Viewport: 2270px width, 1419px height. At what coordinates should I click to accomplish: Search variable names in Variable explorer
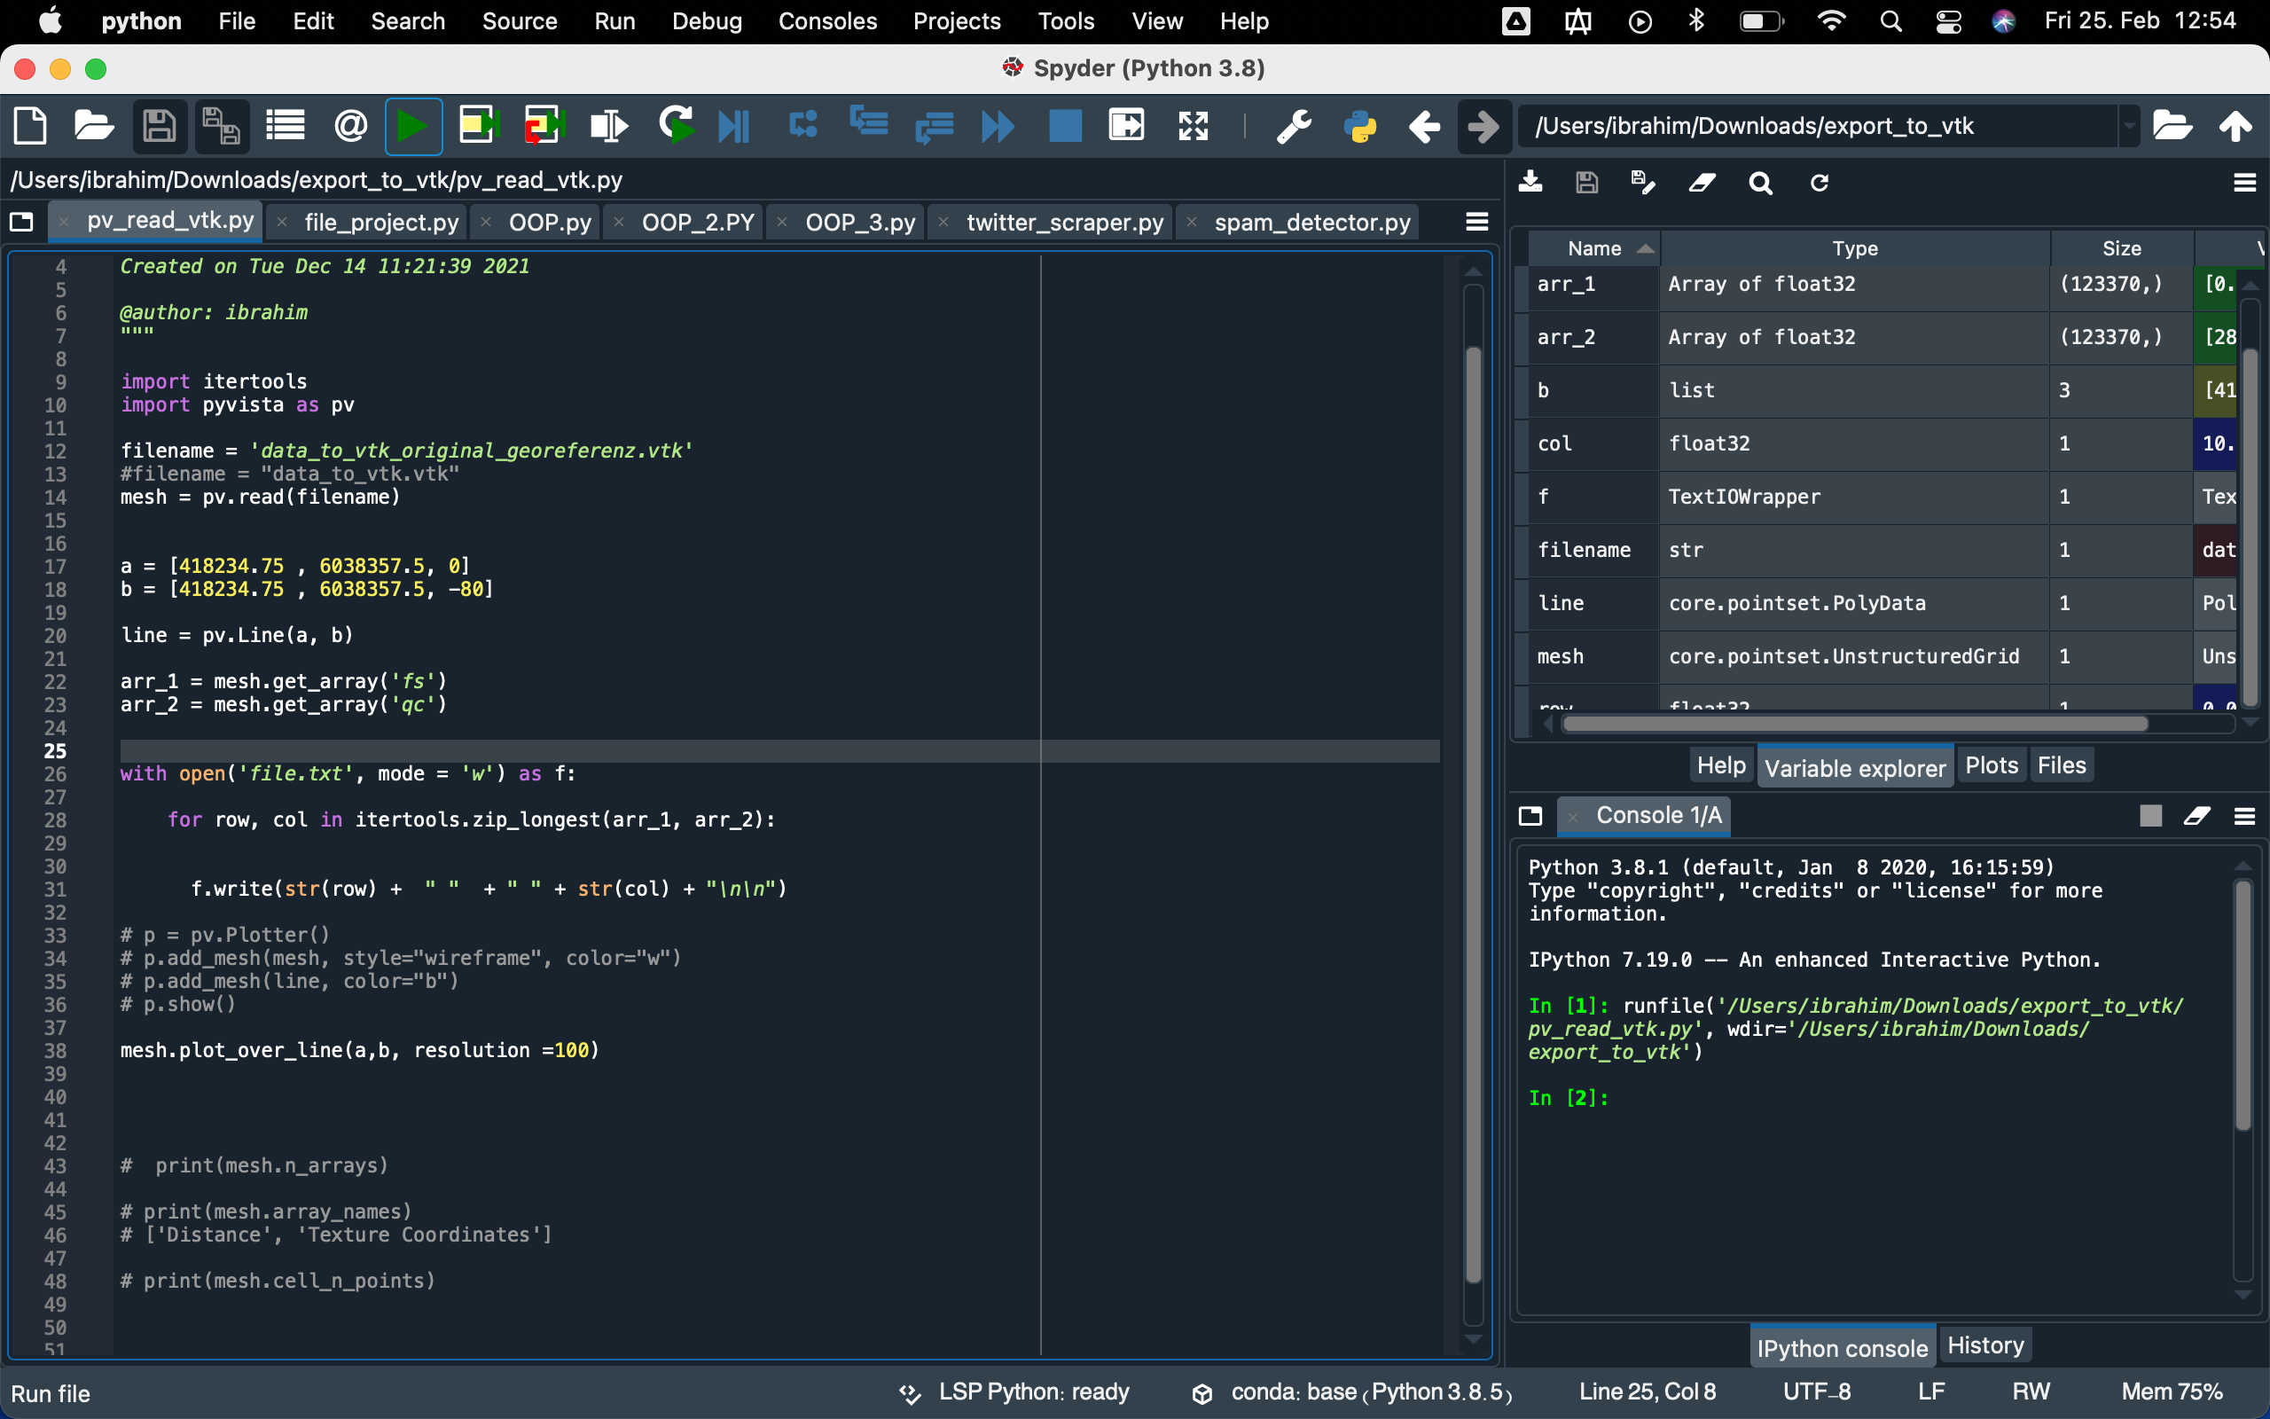(x=1761, y=183)
